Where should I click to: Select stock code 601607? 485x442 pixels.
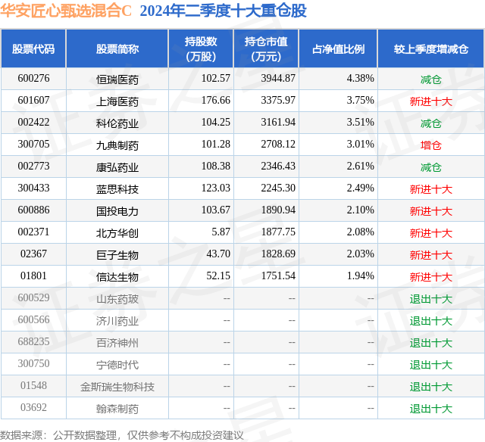33,101
